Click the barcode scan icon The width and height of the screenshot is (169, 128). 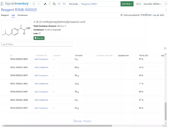[64, 4]
